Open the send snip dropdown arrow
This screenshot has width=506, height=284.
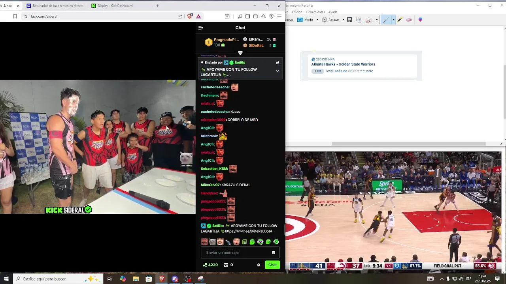tap(376, 20)
